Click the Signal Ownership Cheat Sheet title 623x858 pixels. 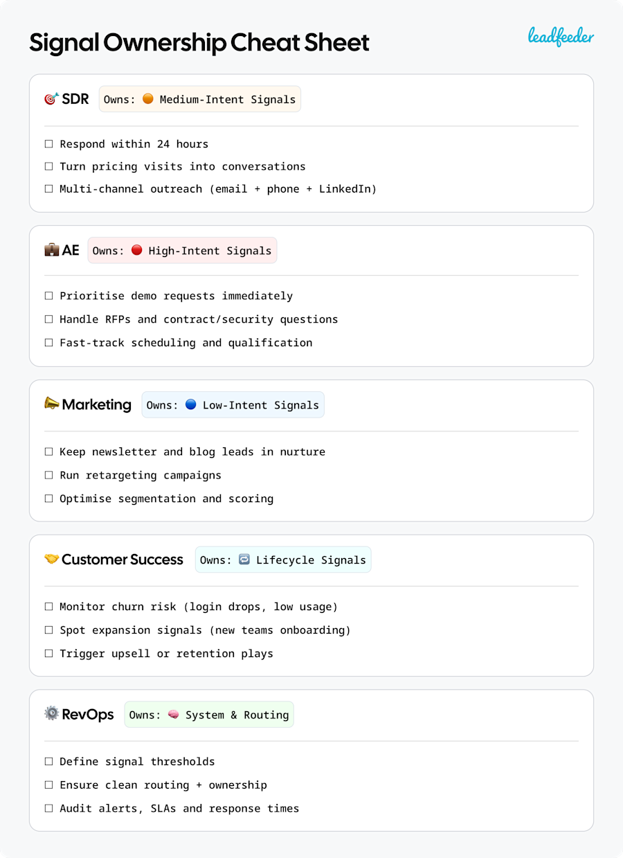199,43
